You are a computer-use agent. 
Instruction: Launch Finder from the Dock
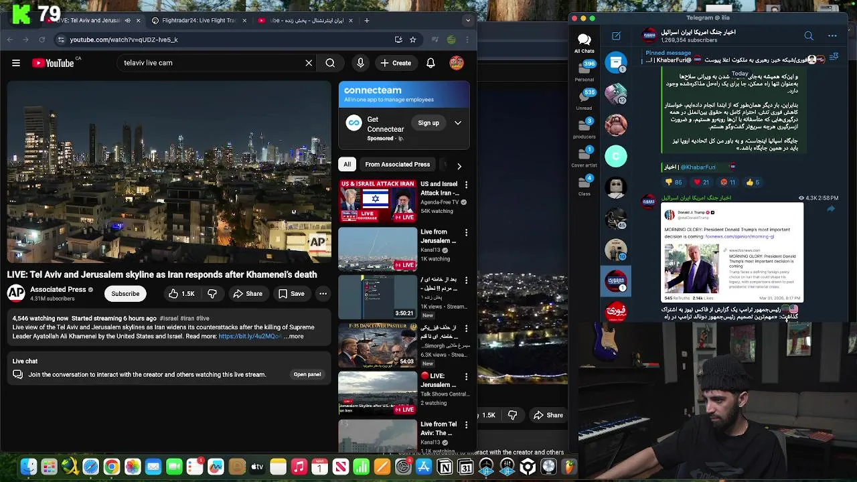pyautogui.click(x=28, y=467)
